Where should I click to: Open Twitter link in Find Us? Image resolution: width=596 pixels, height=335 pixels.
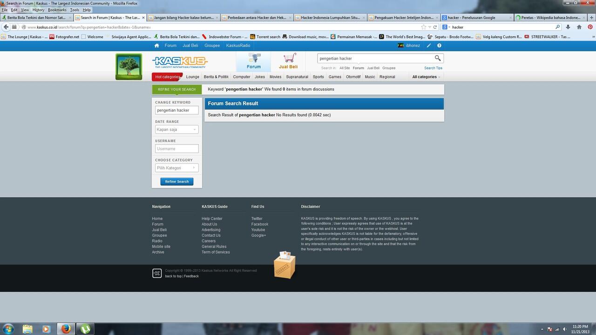[257, 219]
